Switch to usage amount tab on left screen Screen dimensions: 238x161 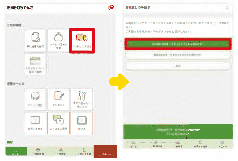[x=61, y=151]
